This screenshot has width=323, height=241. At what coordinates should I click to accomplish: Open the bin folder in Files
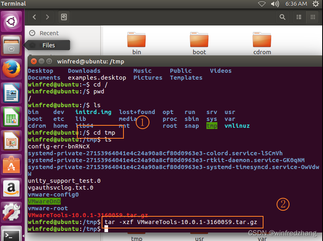pyautogui.click(x=136, y=43)
